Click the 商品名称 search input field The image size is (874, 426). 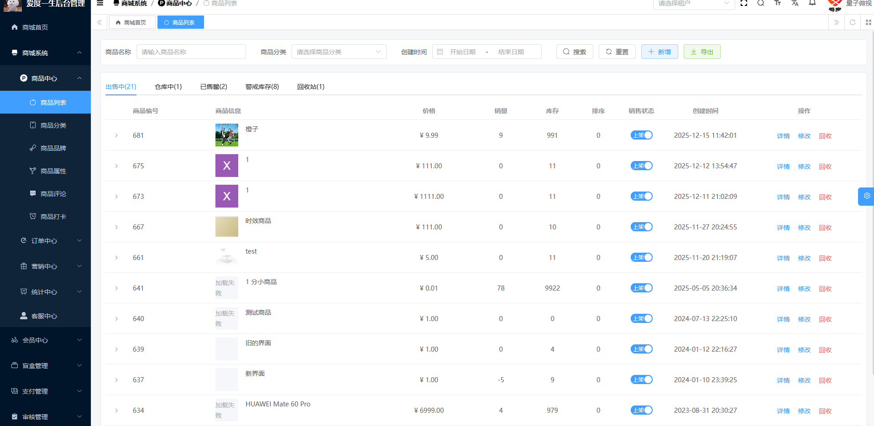(191, 52)
